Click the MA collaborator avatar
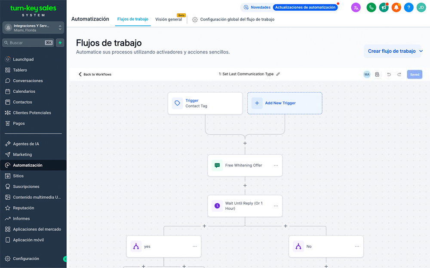This screenshot has height=268, width=430. (367, 74)
